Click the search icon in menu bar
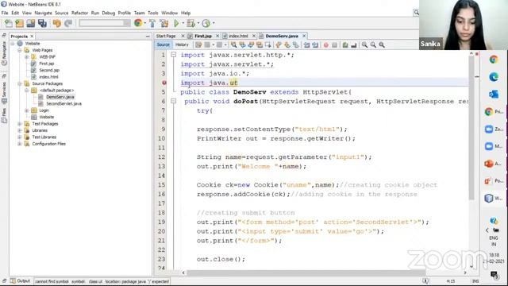 pyautogui.click(x=416, y=13)
